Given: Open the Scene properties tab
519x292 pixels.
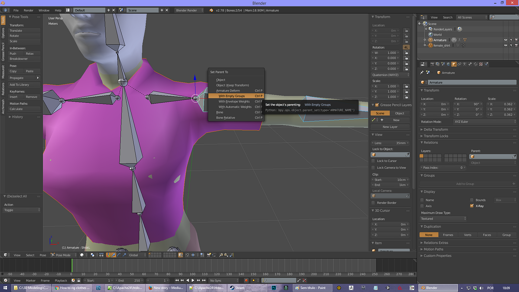Looking at the screenshot, I should point(443,64).
